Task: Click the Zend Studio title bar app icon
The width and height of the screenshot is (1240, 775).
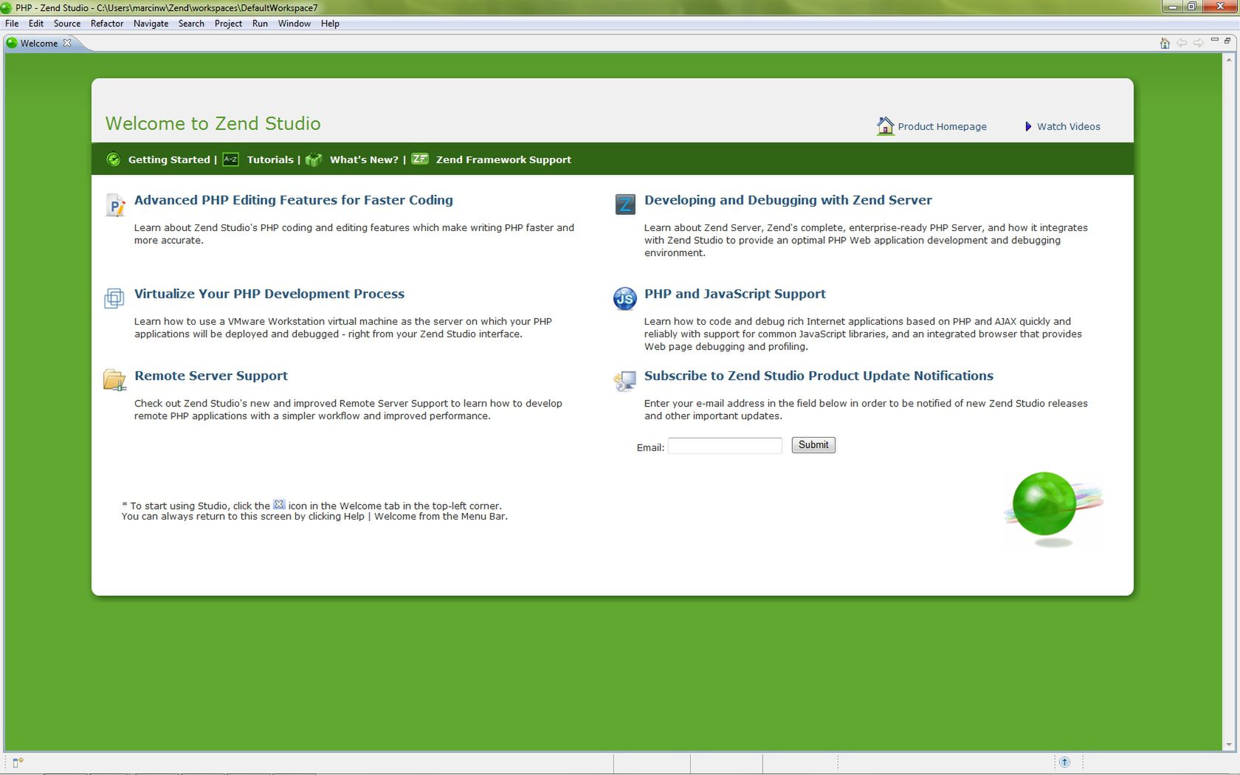Action: [7, 7]
